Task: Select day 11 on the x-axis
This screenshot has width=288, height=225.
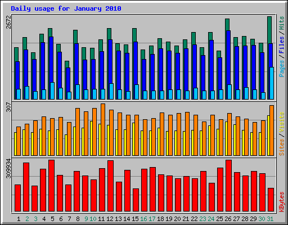Action: [101, 219]
